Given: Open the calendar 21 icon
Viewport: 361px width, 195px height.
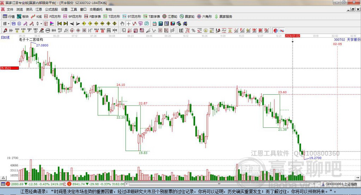Looking at the screenshot, I should pos(154,24).
